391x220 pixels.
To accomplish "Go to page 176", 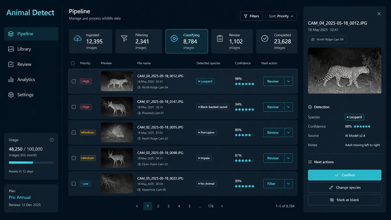I will (x=211, y=206).
